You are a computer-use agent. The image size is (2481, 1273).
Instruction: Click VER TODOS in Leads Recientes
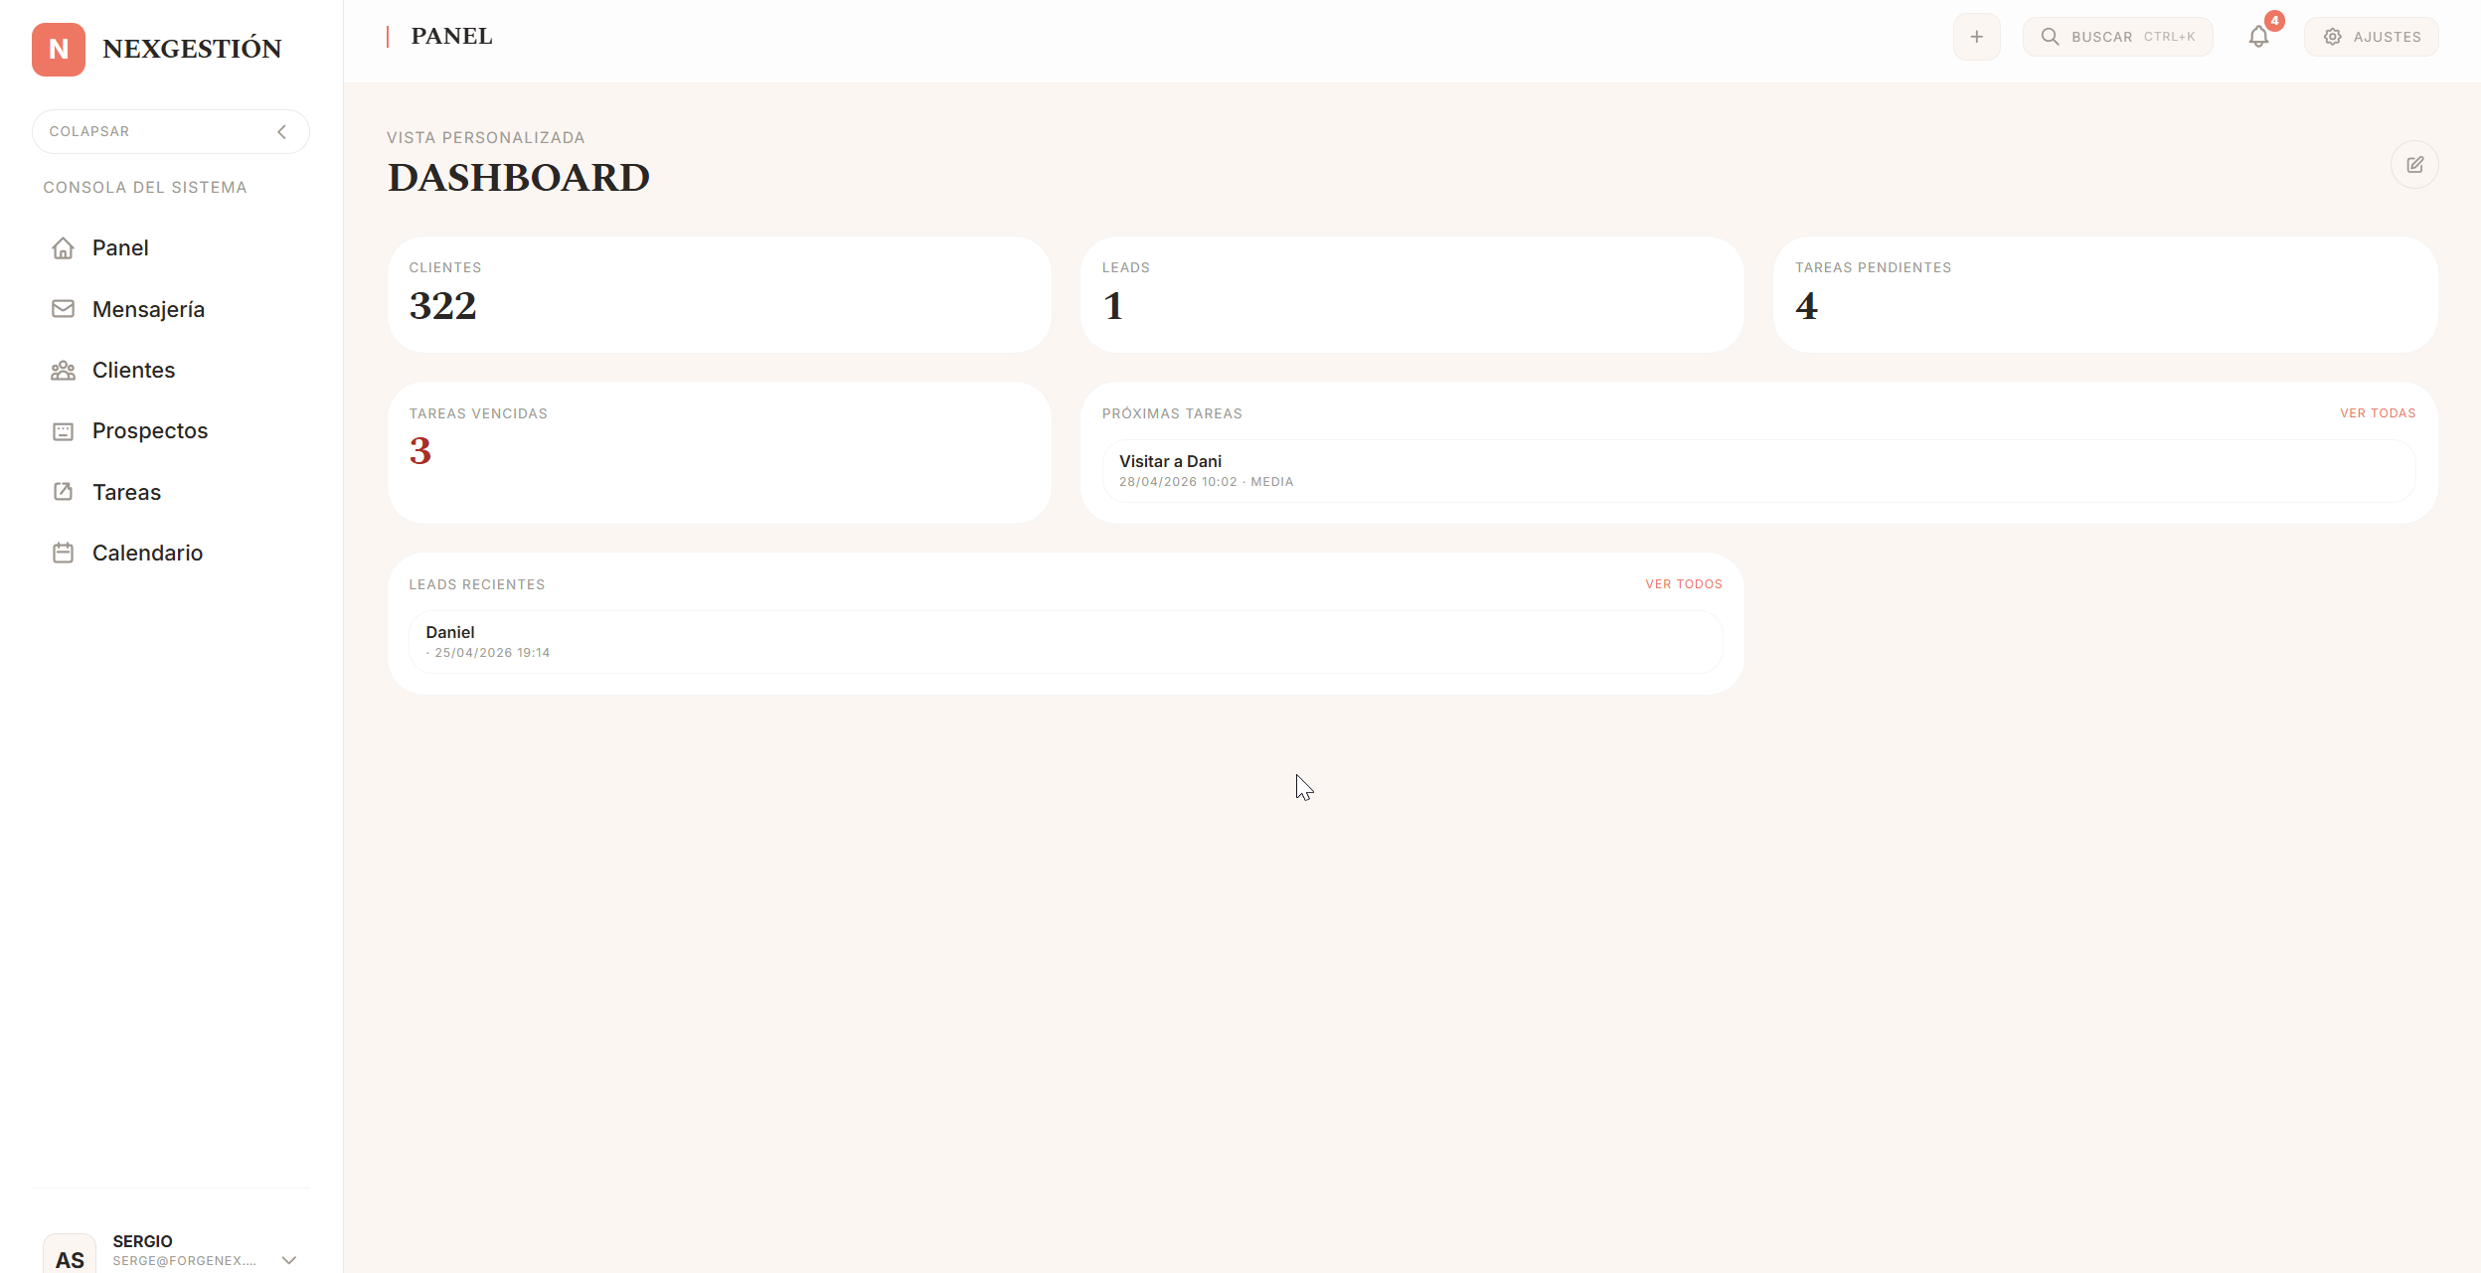1683,584
